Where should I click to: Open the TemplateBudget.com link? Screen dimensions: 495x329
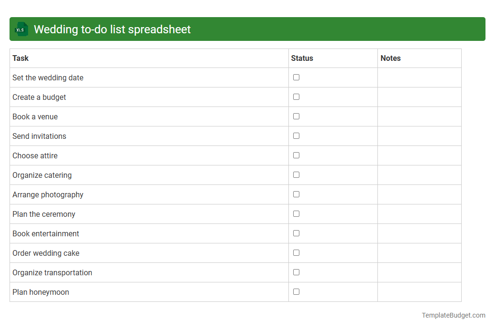click(x=453, y=315)
